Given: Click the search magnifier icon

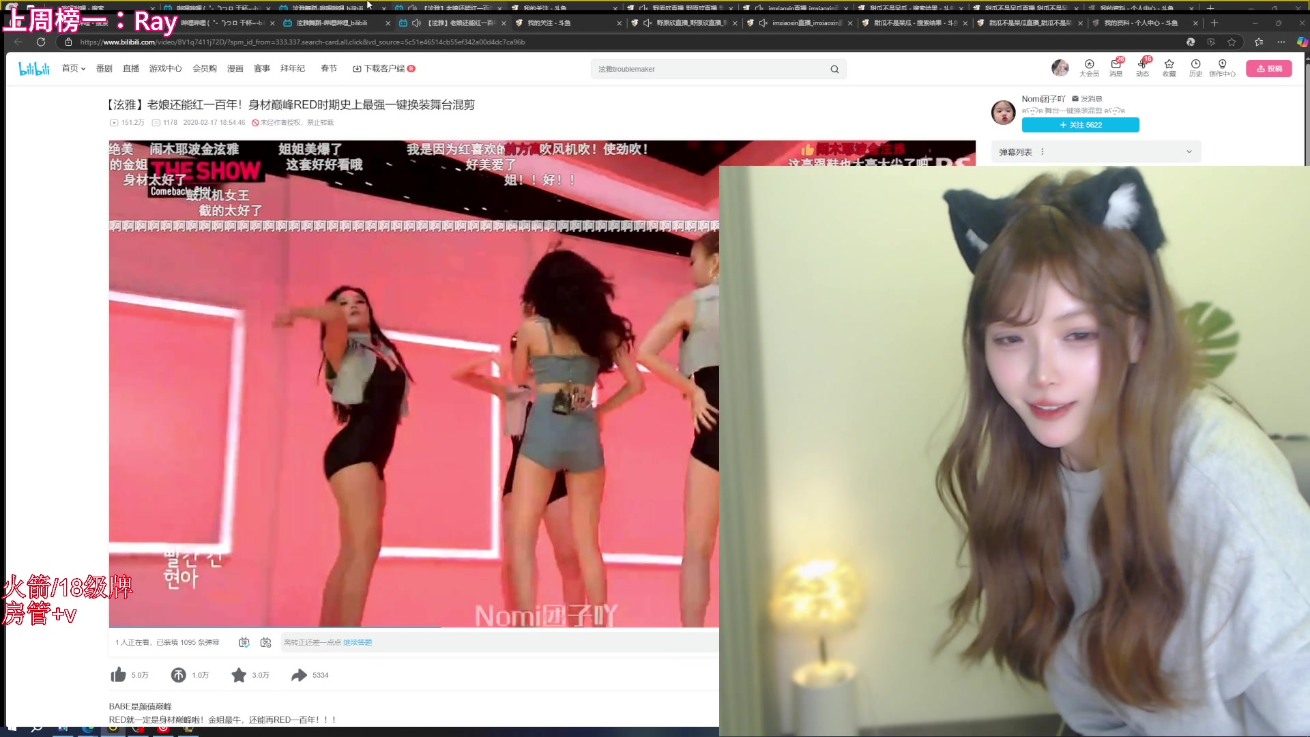Looking at the screenshot, I should 834,69.
